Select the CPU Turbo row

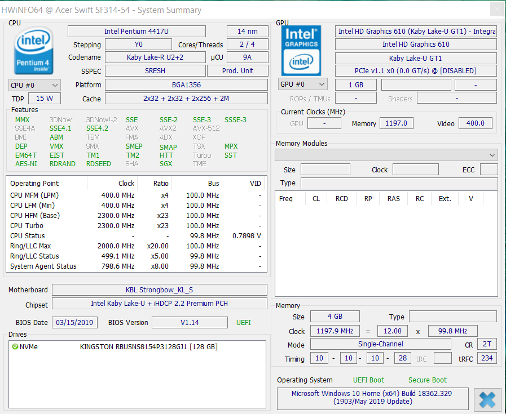[x=136, y=225]
